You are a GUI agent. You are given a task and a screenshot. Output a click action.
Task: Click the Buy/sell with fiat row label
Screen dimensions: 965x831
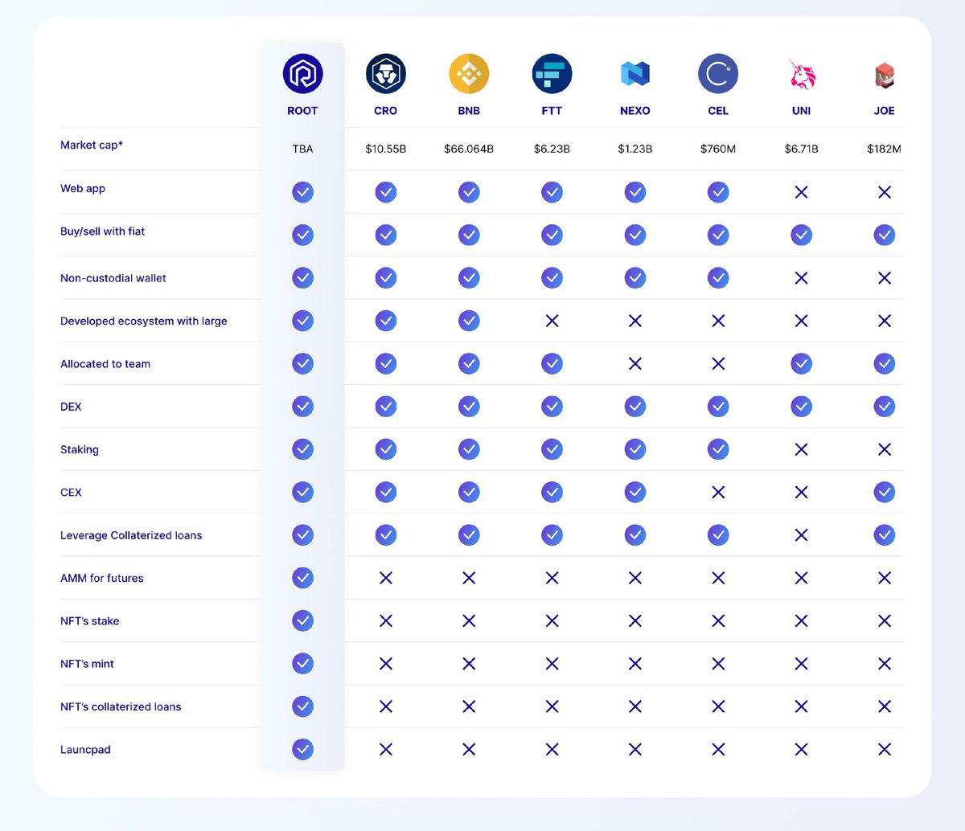103,231
